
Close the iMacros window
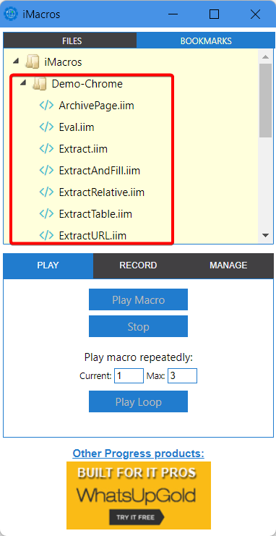coord(255,14)
